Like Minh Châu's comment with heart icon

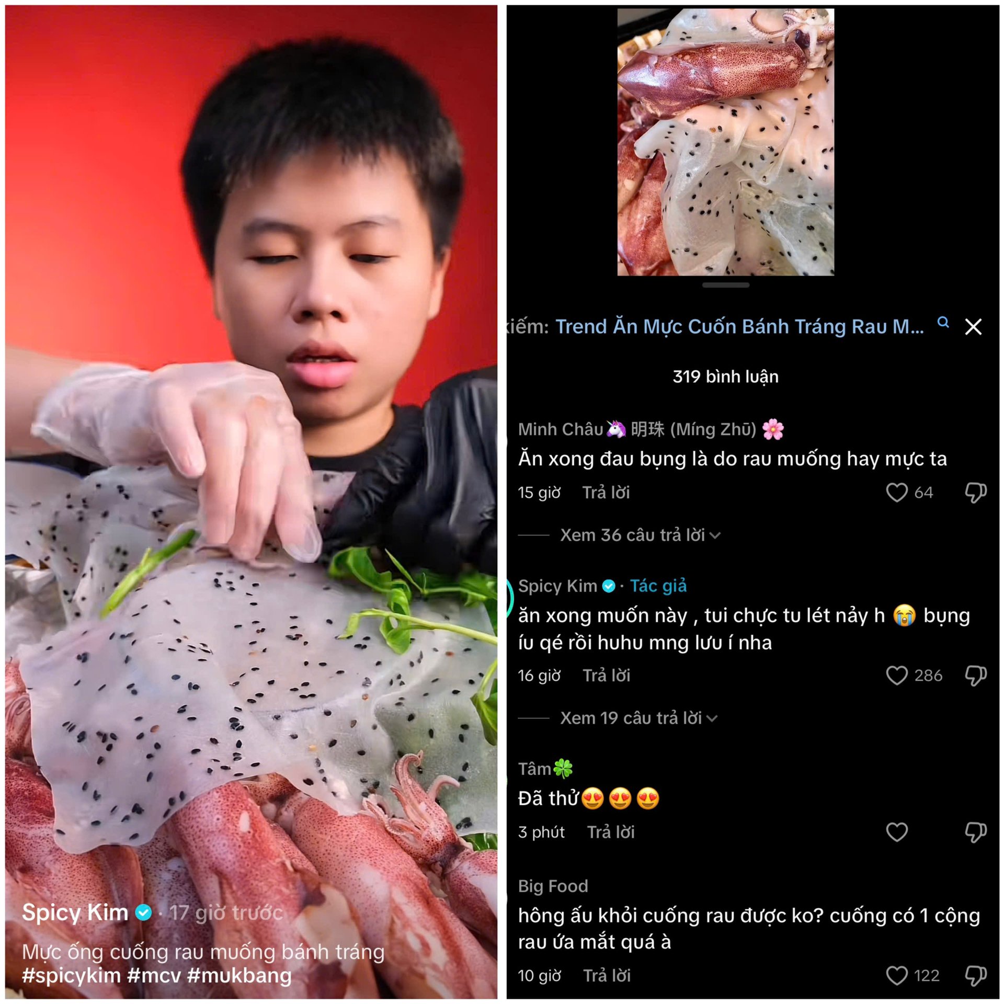896,492
